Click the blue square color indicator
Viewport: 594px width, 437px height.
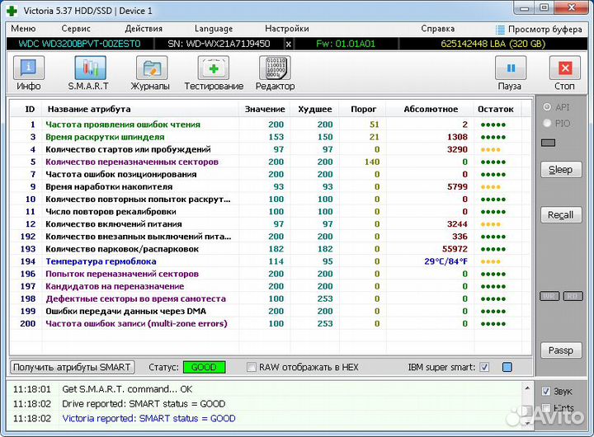[507, 367]
